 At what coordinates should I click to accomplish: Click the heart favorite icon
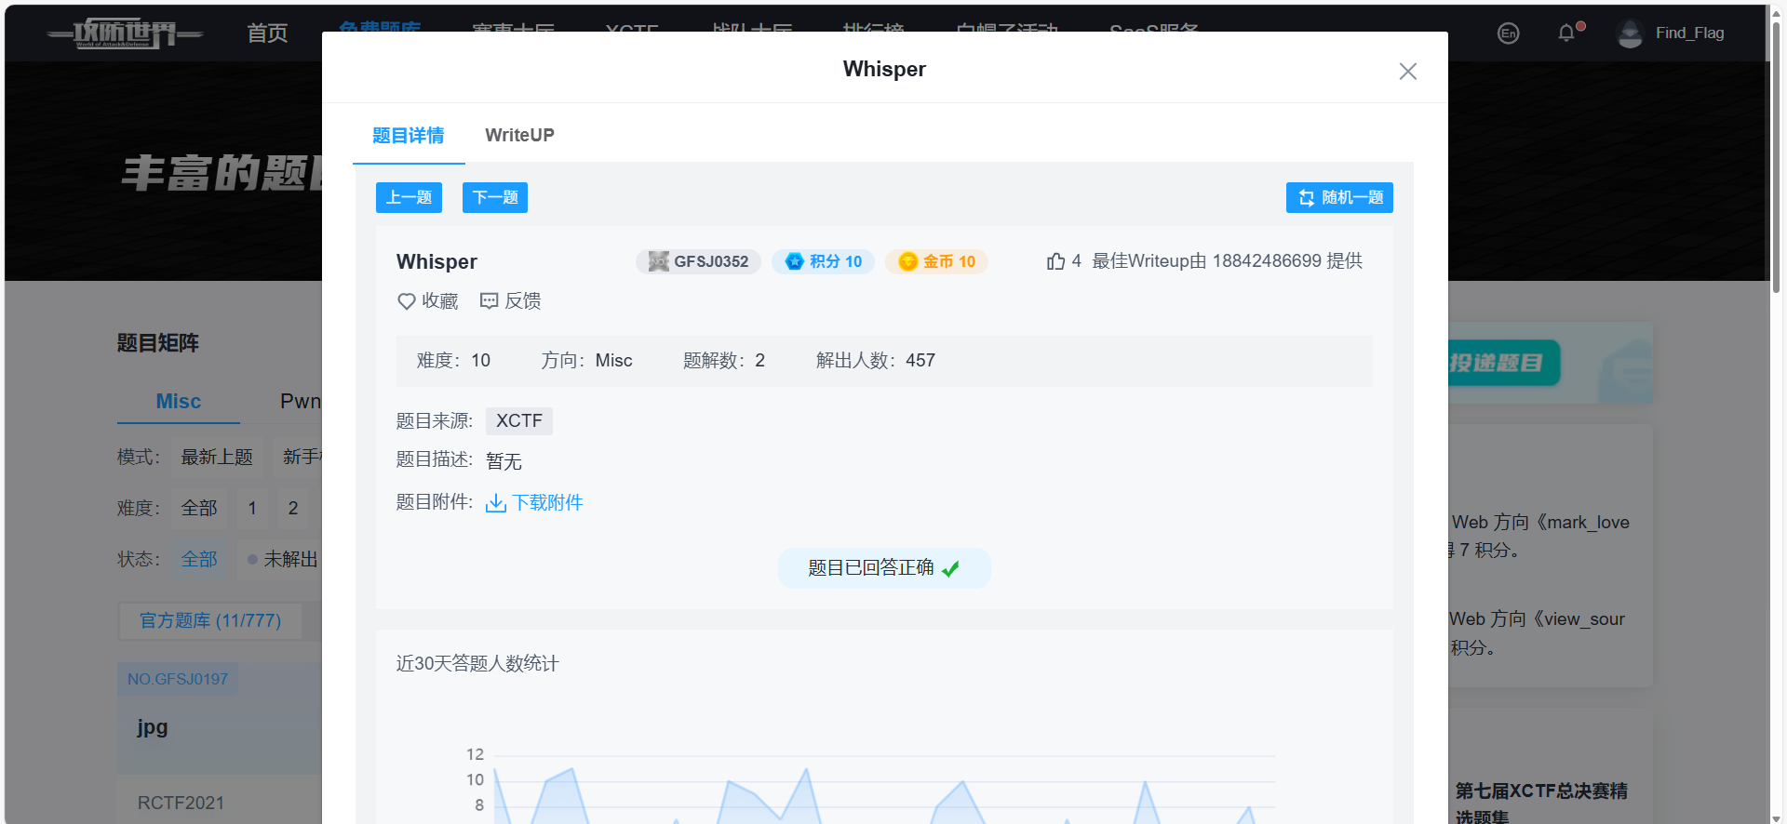pyautogui.click(x=407, y=301)
